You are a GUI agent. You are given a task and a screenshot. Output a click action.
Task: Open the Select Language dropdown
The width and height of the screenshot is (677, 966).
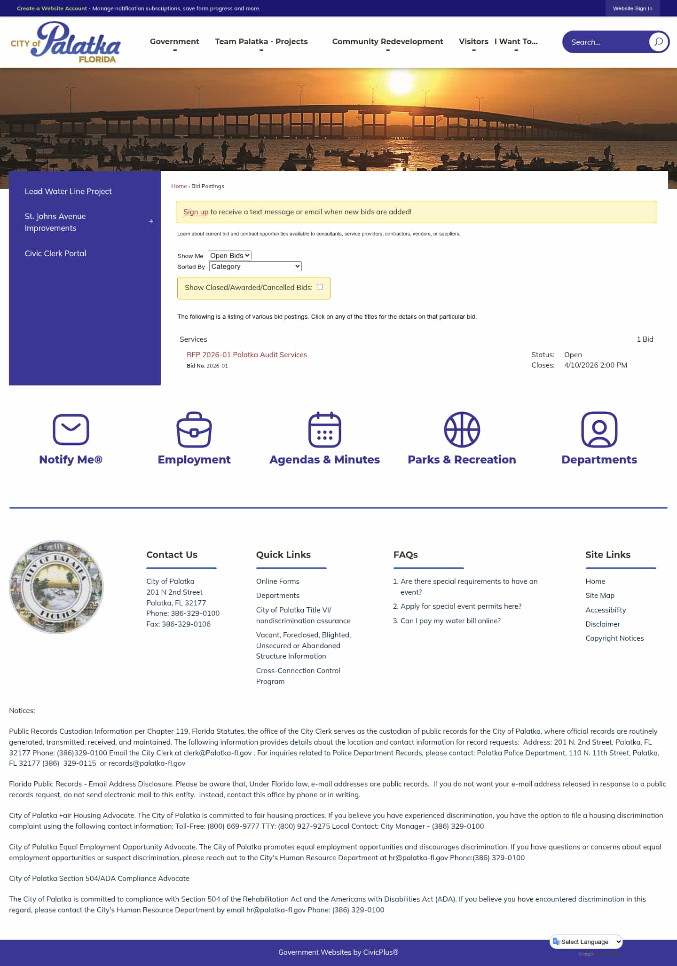[586, 942]
